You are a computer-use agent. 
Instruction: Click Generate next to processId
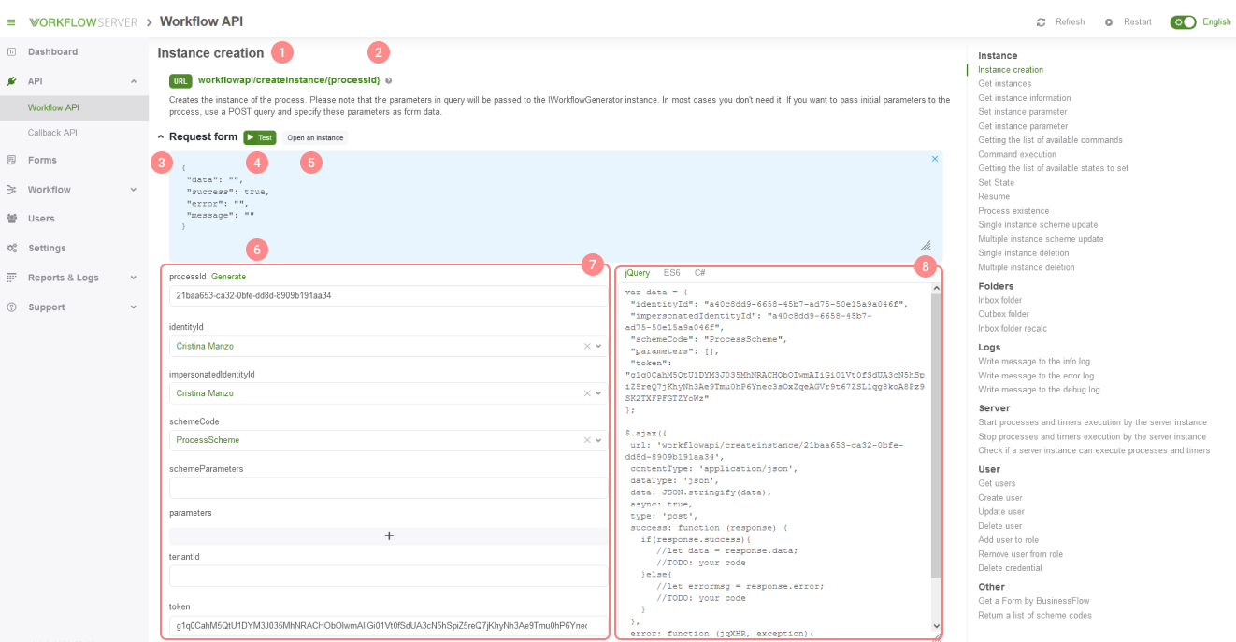228,277
